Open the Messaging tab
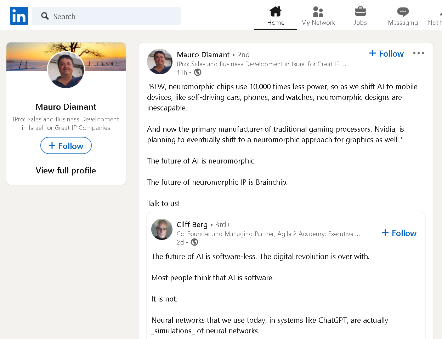The image size is (442, 339). click(x=403, y=16)
